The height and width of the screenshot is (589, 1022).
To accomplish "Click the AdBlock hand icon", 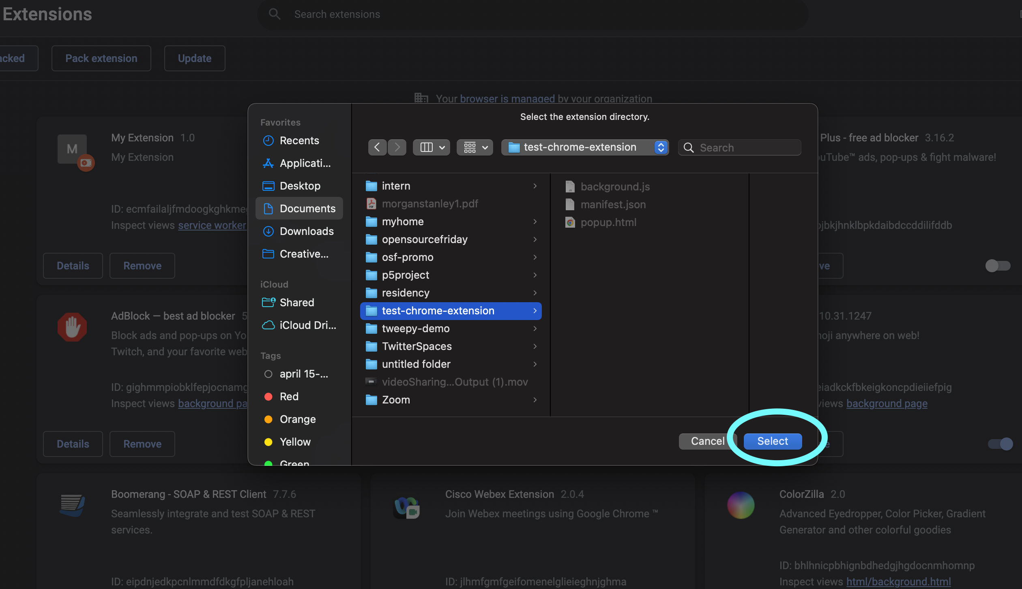I will [x=72, y=327].
